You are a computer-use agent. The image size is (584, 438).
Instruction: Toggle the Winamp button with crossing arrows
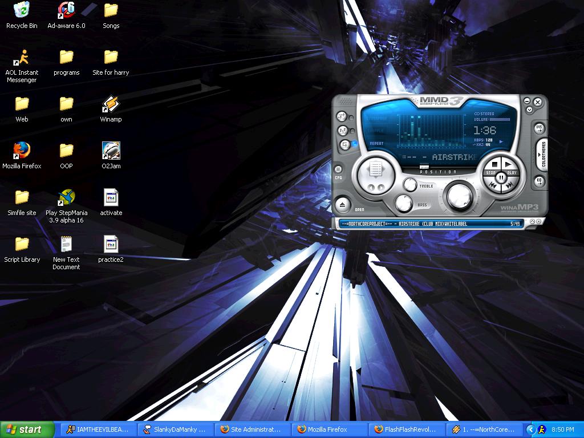342,116
